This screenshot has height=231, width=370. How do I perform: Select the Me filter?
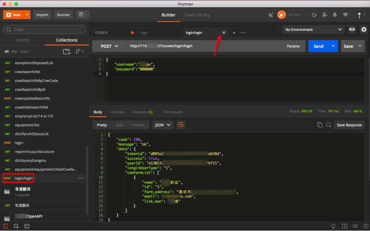point(14,52)
